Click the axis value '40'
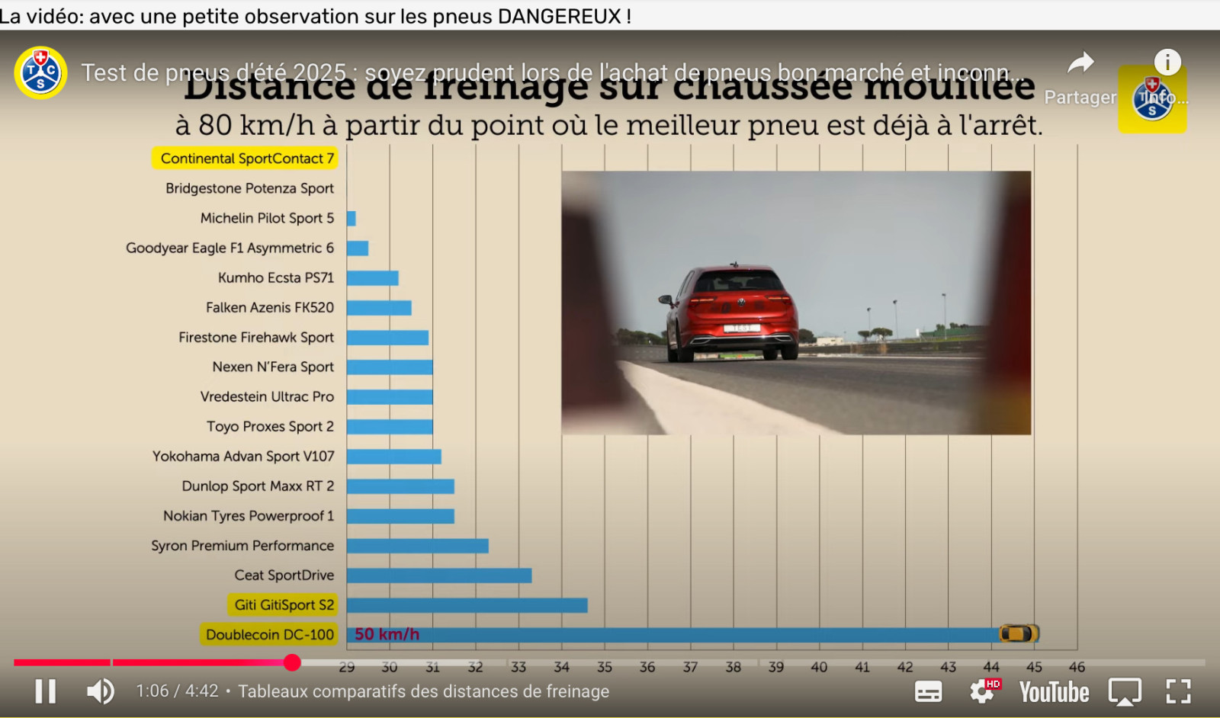The height and width of the screenshot is (718, 1220). click(819, 667)
